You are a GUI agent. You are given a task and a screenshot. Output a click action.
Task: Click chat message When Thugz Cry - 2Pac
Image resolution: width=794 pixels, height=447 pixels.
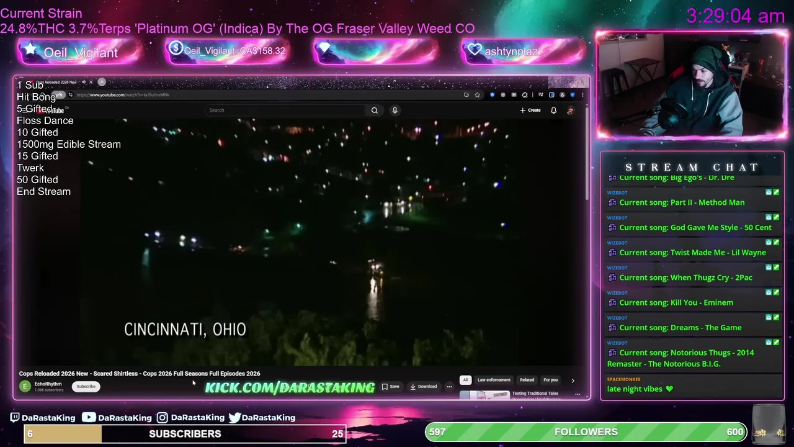(x=685, y=278)
